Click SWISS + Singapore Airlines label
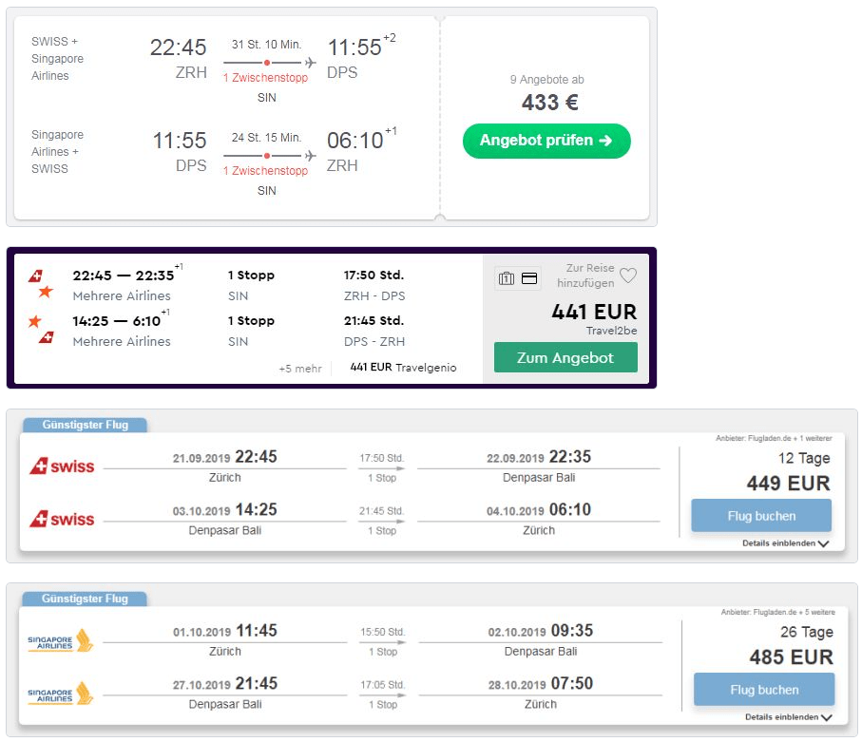 point(57,59)
